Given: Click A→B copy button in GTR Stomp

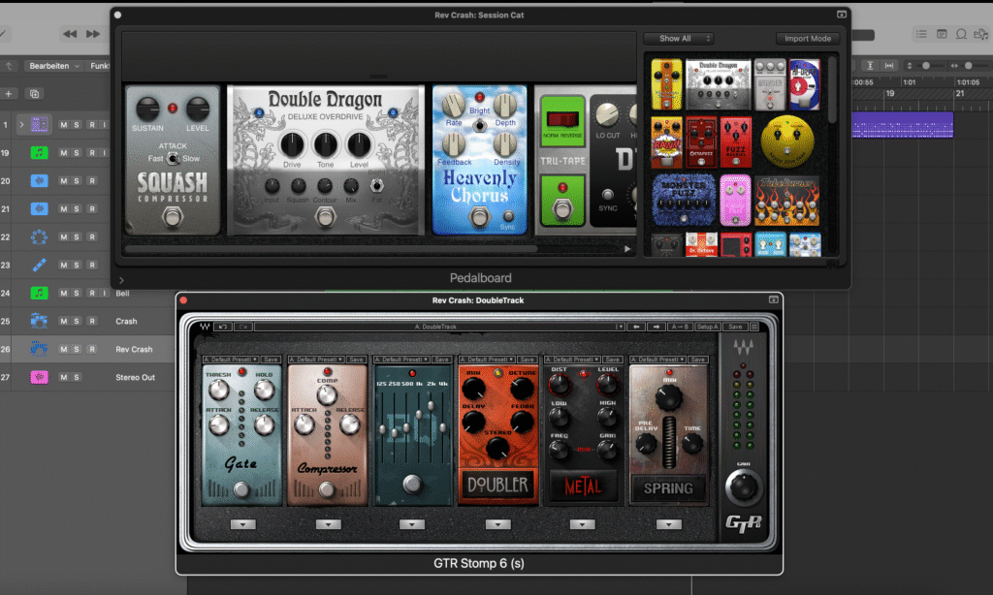Looking at the screenshot, I should point(680,327).
